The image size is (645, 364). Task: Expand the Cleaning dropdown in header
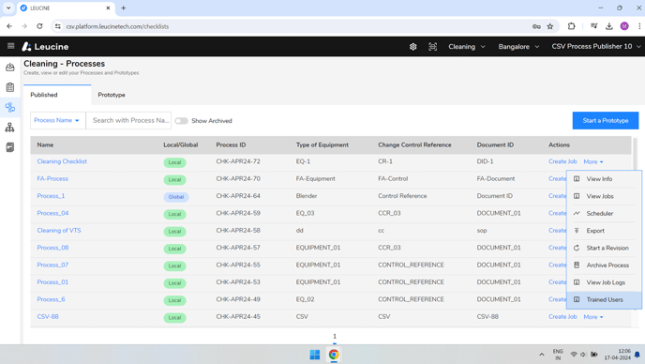point(467,47)
